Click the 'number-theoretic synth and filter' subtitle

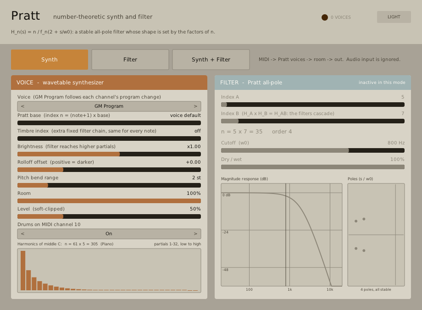point(103,17)
